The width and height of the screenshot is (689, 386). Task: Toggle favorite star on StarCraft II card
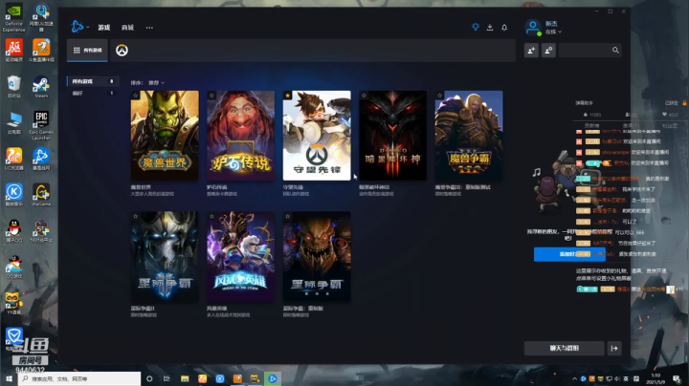(136, 216)
